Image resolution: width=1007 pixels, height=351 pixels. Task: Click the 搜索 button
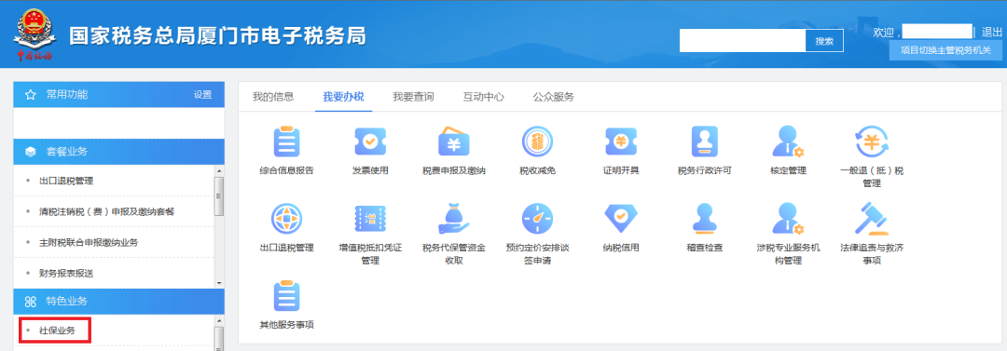tap(824, 41)
